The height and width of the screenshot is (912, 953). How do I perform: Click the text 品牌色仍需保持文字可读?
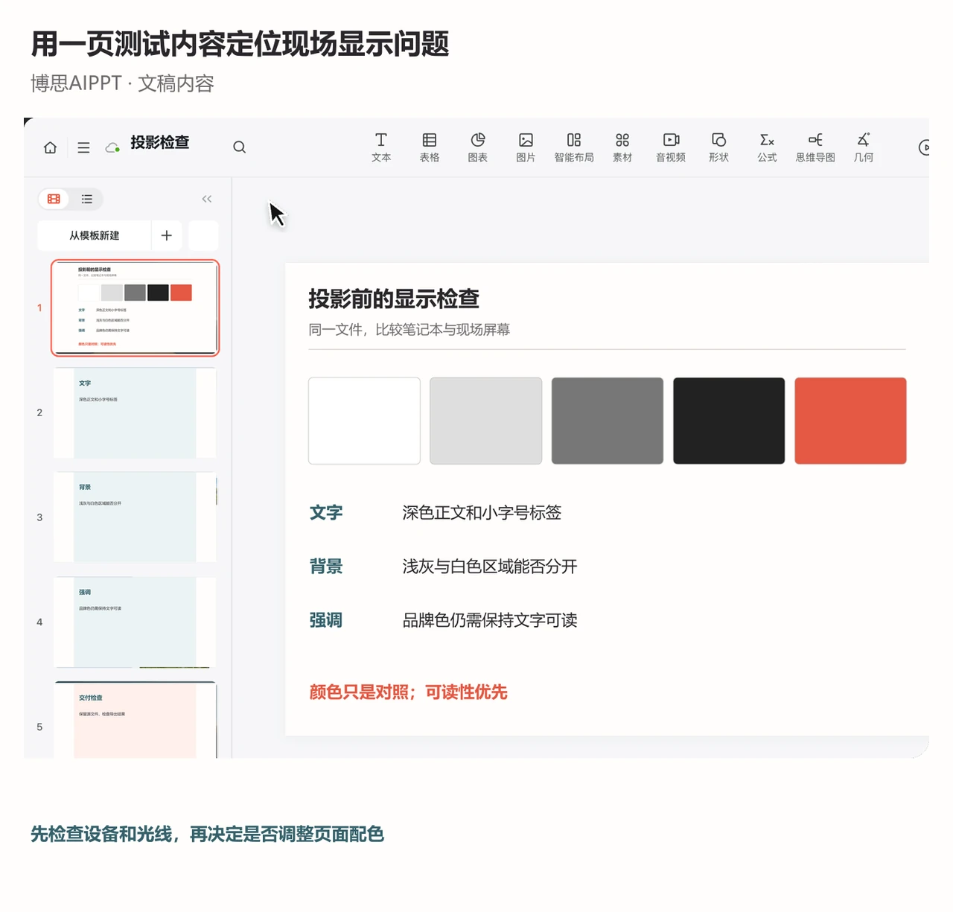click(x=490, y=620)
